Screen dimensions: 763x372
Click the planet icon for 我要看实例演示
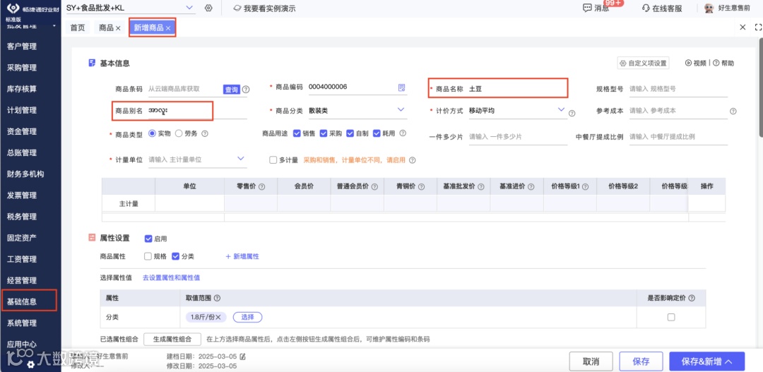237,8
